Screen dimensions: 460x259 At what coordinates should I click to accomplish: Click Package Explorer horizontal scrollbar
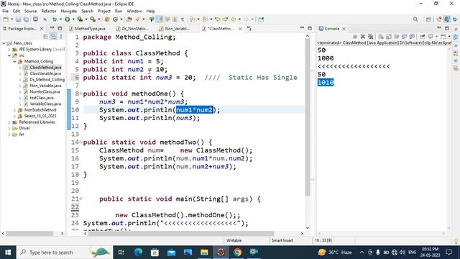coord(29,233)
